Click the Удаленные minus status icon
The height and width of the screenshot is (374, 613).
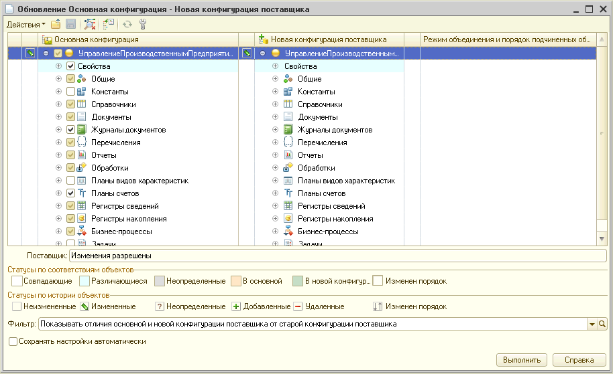click(x=298, y=306)
